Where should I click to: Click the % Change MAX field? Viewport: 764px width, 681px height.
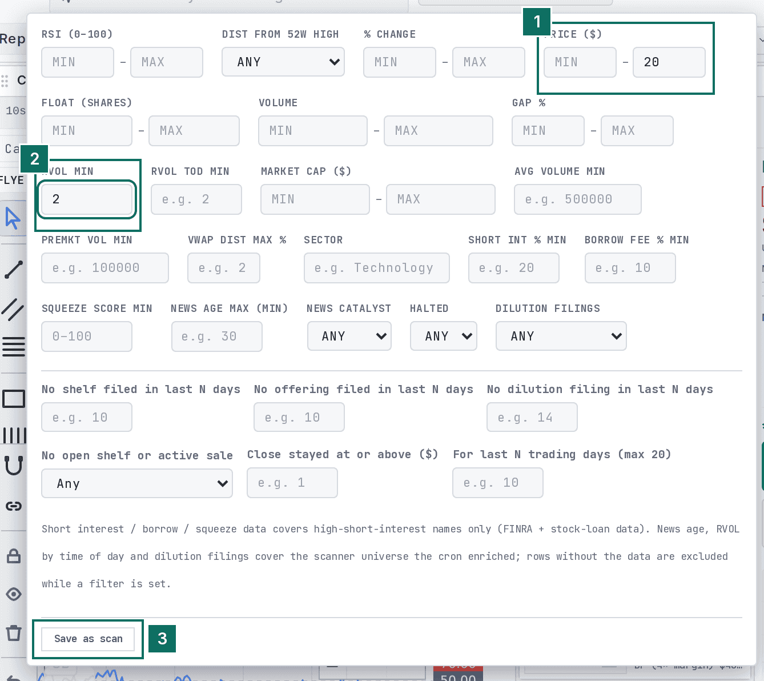point(489,62)
